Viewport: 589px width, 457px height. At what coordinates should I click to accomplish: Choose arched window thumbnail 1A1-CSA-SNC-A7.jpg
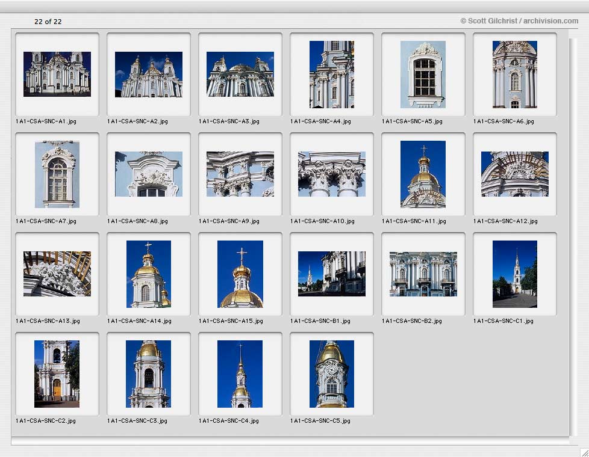pyautogui.click(x=57, y=174)
